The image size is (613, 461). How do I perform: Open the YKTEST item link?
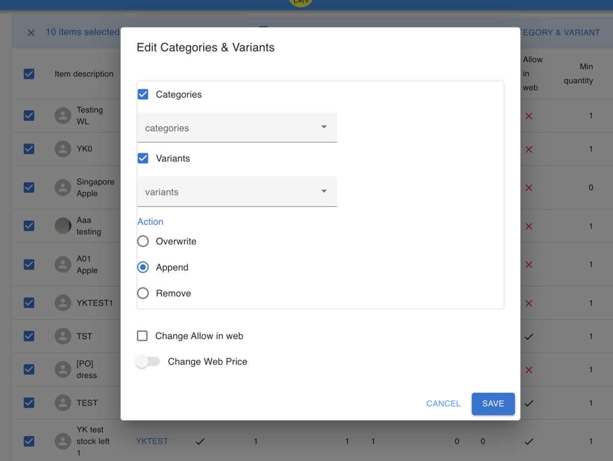(152, 441)
